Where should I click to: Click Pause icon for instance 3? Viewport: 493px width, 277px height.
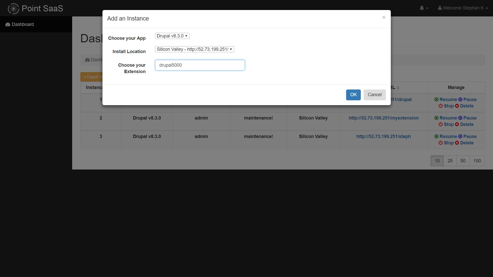point(460,136)
